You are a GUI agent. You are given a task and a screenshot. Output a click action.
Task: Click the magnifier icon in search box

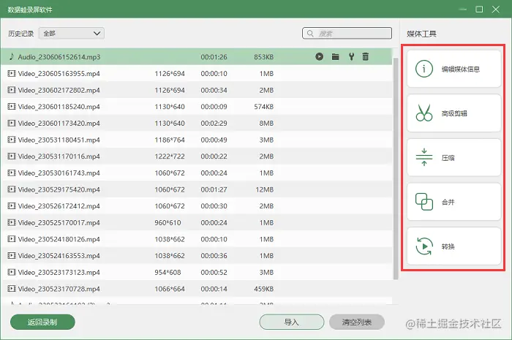pyautogui.click(x=311, y=34)
